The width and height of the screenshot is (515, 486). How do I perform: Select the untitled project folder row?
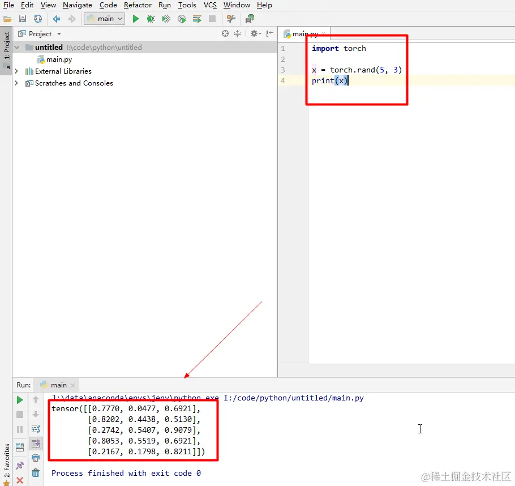(145, 48)
